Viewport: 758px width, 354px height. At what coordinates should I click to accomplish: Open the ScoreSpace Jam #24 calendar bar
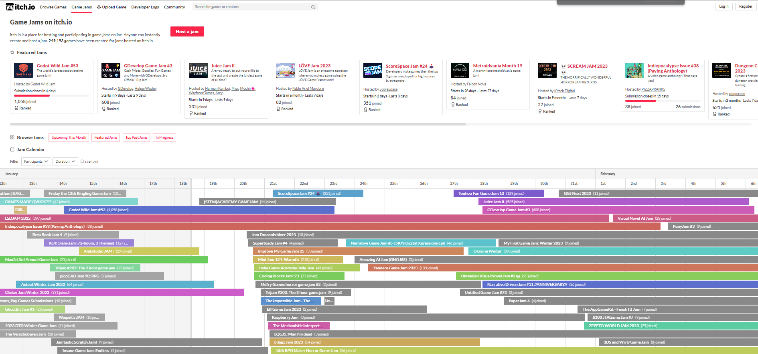318,194
